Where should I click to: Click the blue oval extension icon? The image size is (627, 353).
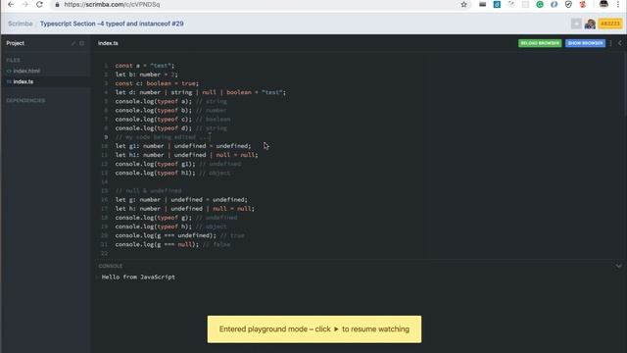(555, 4)
